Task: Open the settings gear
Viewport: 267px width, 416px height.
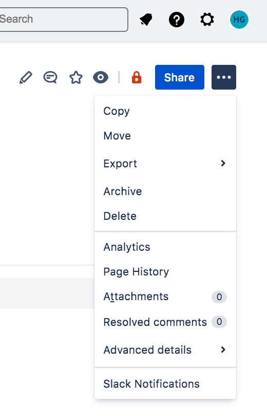Action: (x=207, y=20)
